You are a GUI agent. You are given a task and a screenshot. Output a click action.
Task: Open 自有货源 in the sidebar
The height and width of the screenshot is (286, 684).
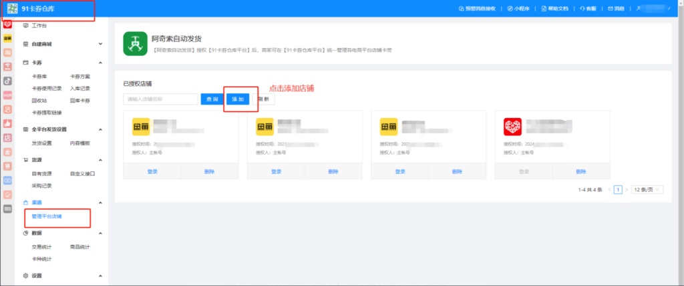(42, 173)
